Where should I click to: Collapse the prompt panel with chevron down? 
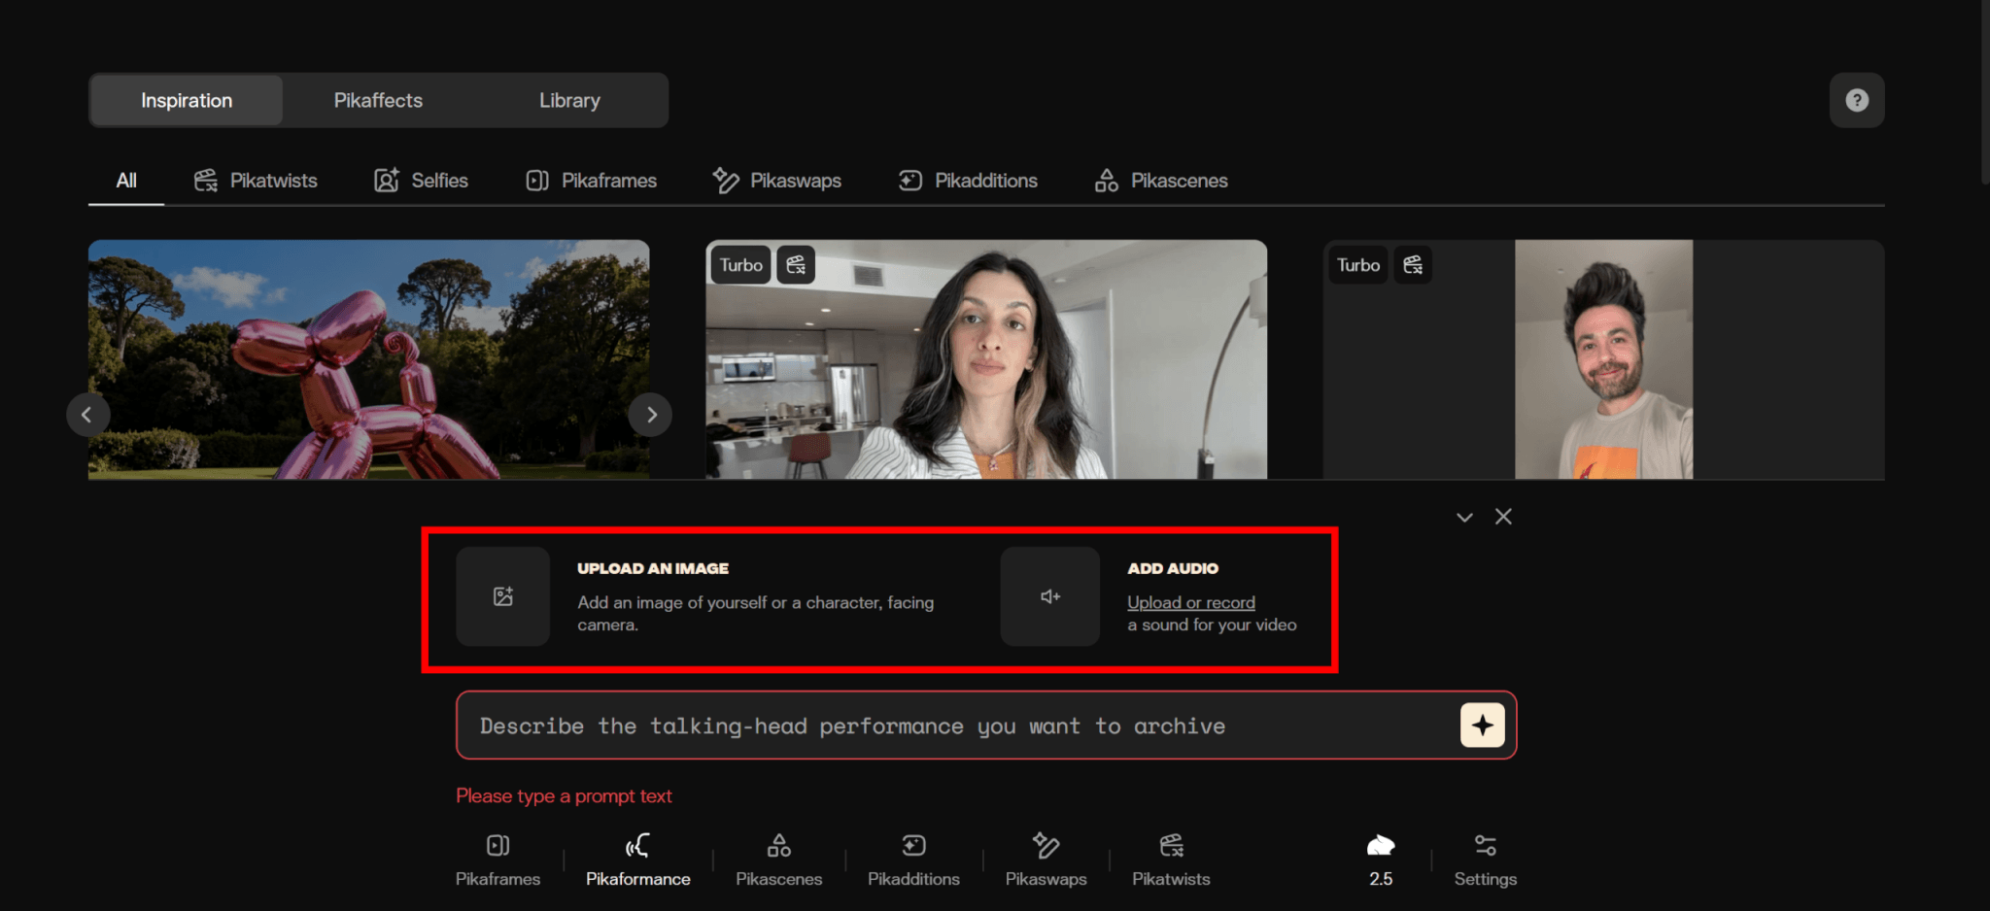(x=1464, y=518)
